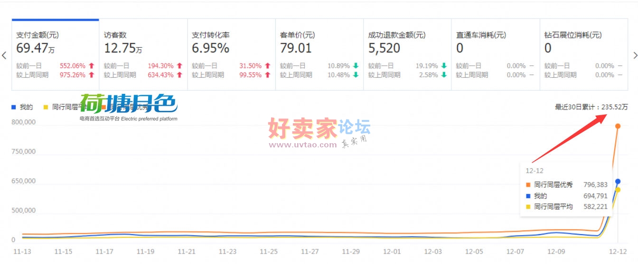The width and height of the screenshot is (638, 264).
Task: Click orange 同行同层优秀 swatch in tooltip
Action: point(528,185)
